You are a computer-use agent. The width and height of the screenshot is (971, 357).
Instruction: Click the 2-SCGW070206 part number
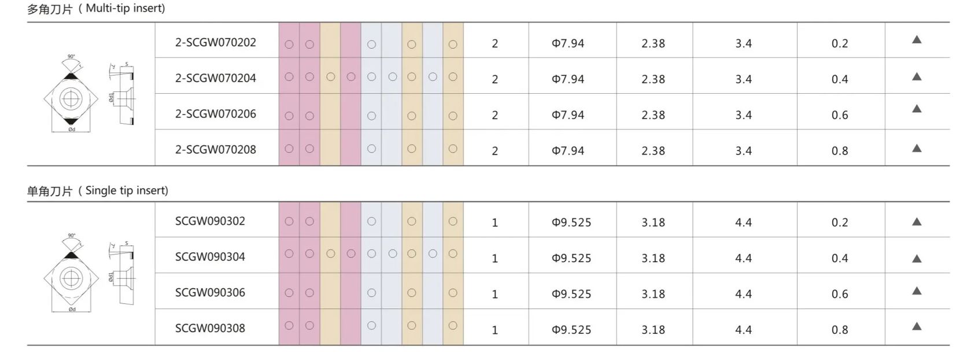tap(216, 114)
